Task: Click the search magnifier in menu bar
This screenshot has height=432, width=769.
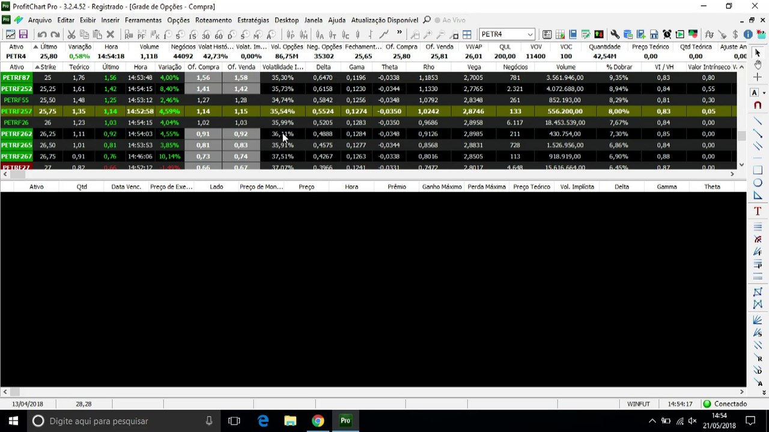Action: pos(427,20)
